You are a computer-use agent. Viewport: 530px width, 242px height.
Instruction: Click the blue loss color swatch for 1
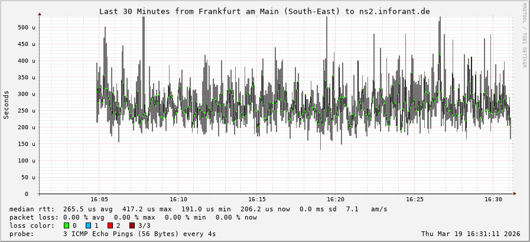(x=88, y=225)
